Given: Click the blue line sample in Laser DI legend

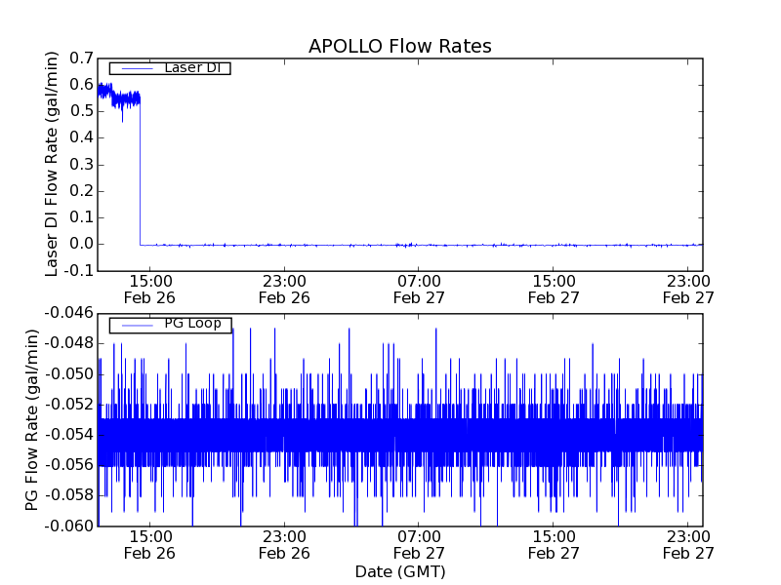Looking at the screenshot, I should click(x=135, y=68).
